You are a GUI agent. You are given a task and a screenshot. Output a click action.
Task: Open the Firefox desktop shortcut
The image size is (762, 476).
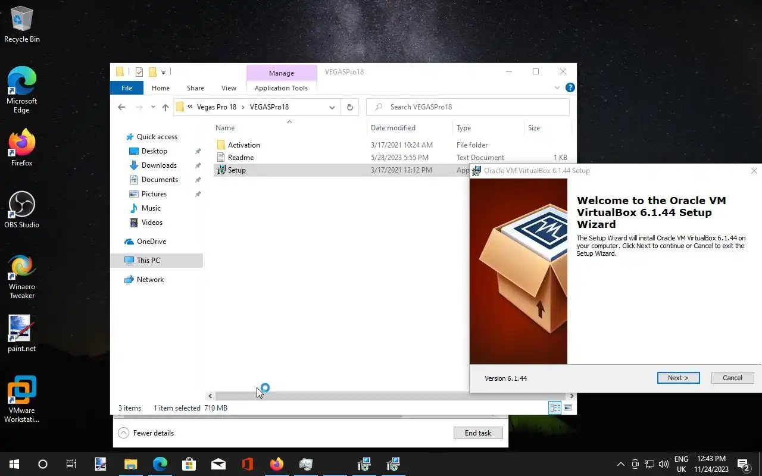click(x=22, y=148)
